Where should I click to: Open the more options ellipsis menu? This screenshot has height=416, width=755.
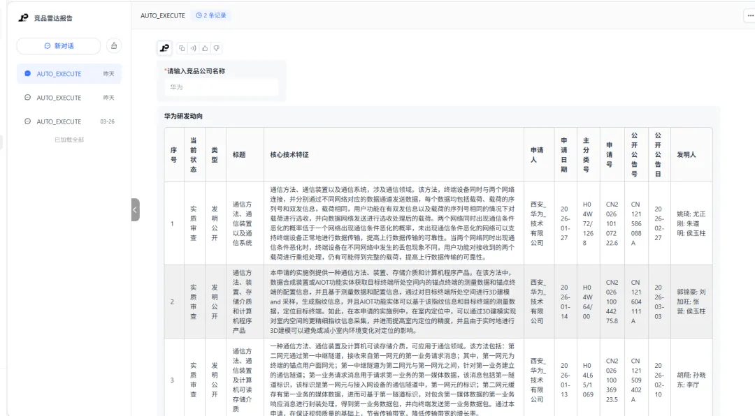click(750, 15)
